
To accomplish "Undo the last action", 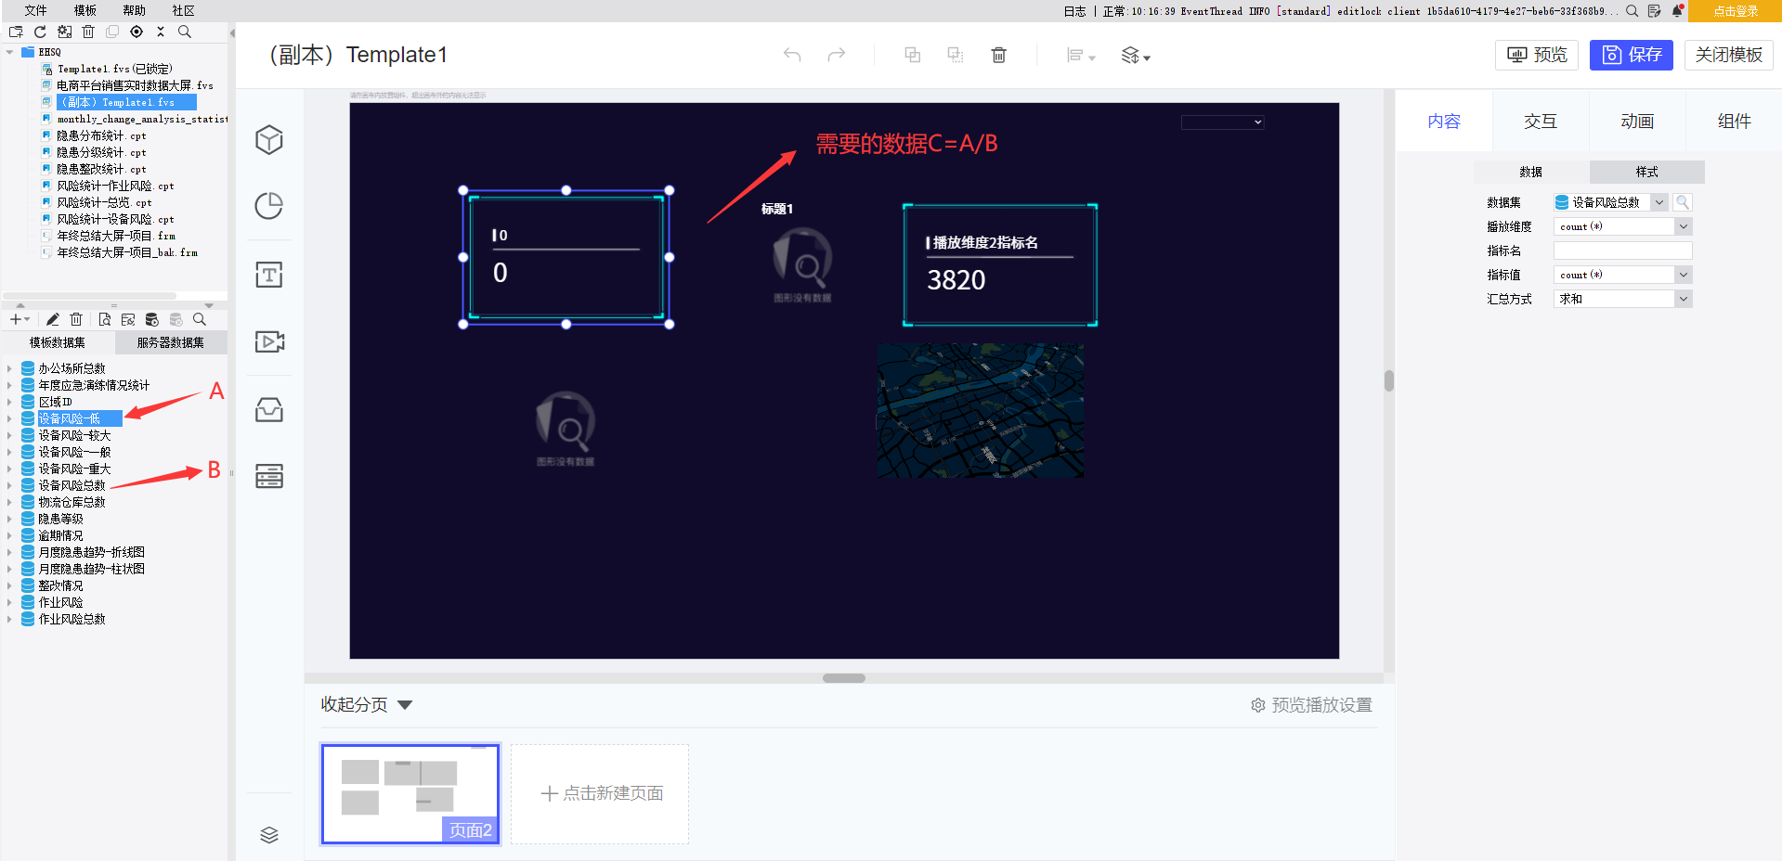I will click(x=792, y=55).
